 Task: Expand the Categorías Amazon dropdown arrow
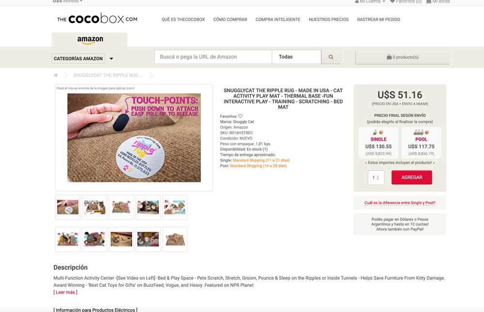(111, 59)
